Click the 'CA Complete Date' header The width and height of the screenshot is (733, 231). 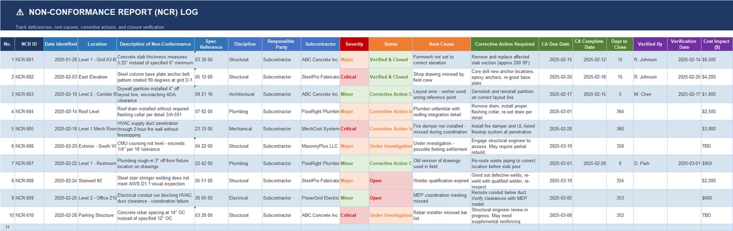click(x=590, y=44)
